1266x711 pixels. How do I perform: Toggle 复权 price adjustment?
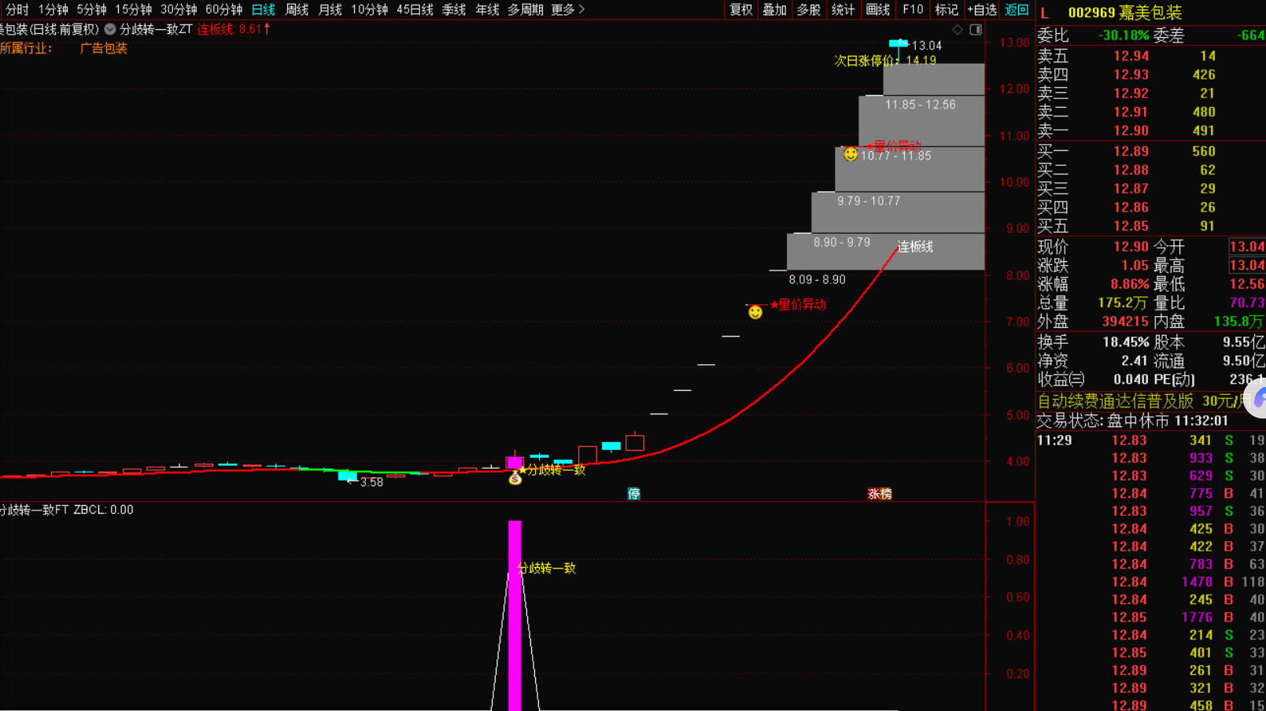740,9
